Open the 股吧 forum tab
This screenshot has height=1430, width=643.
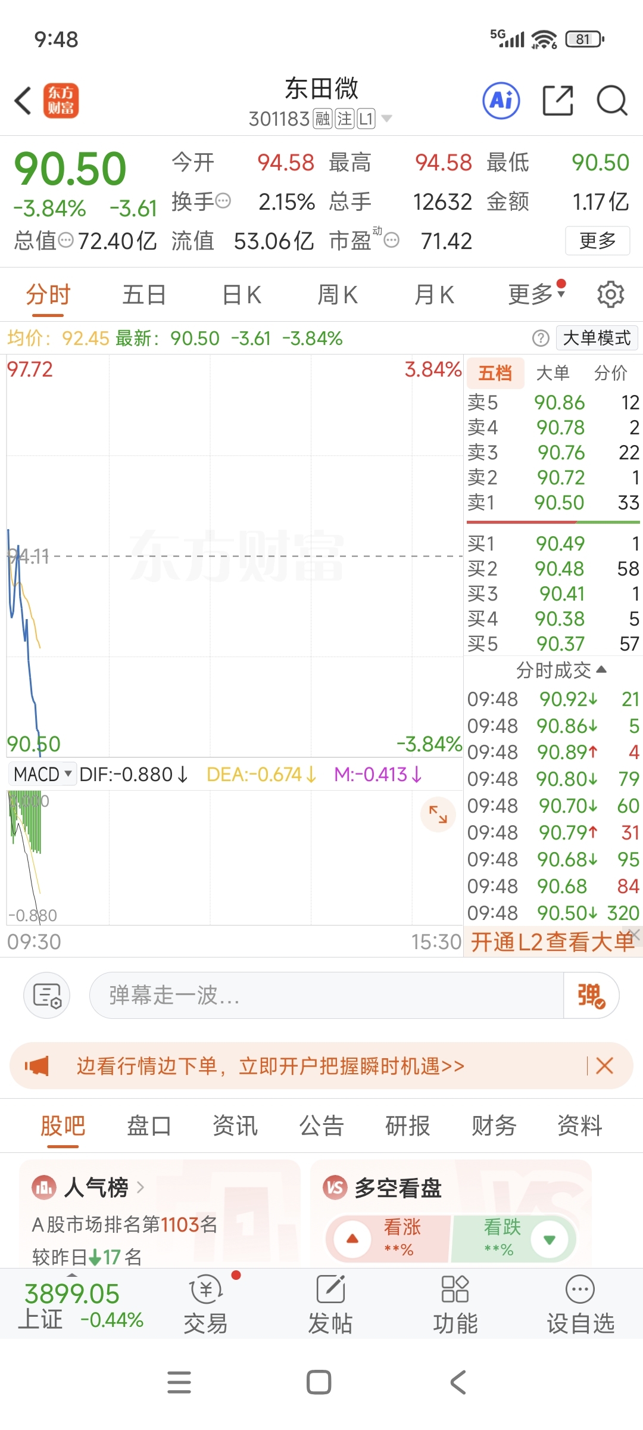pyautogui.click(x=63, y=1126)
